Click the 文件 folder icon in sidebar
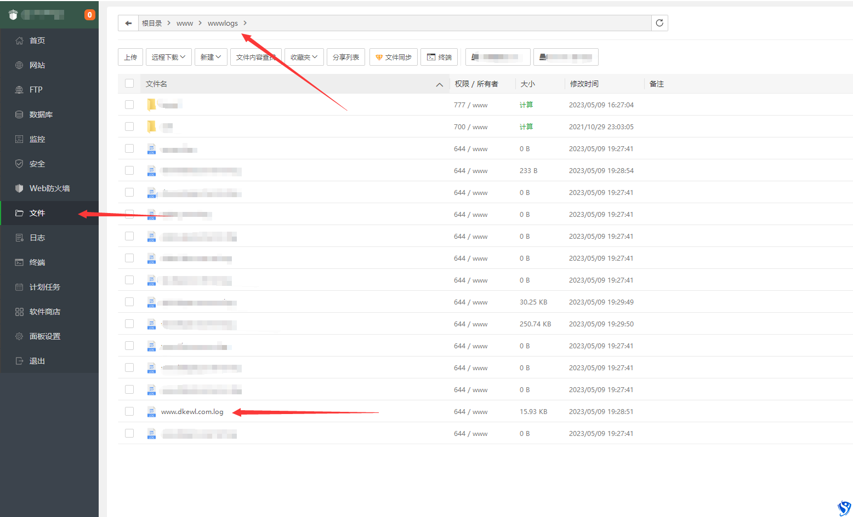Image resolution: width=853 pixels, height=517 pixels. (19, 213)
